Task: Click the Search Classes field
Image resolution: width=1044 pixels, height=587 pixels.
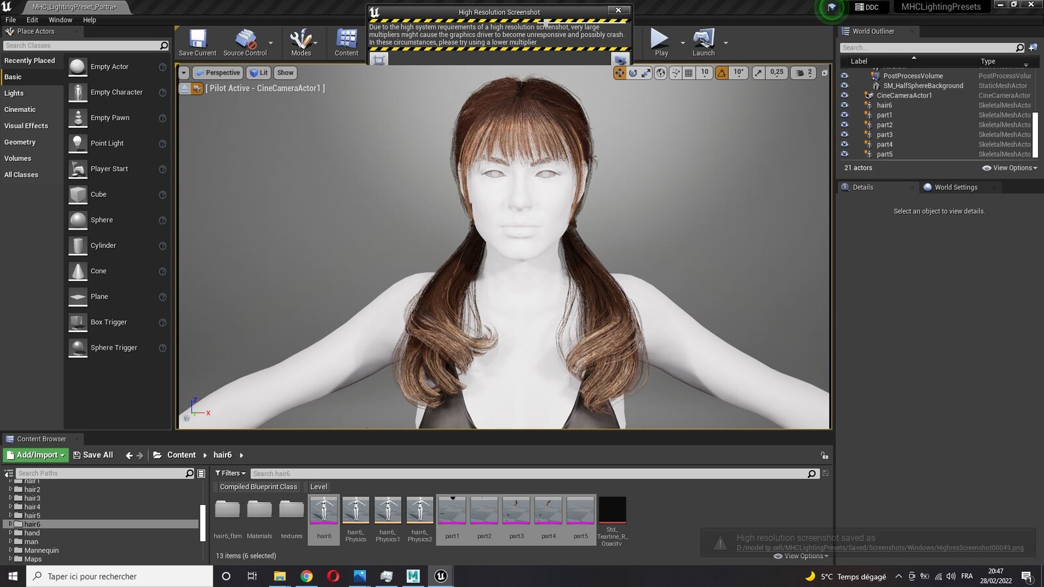Action: tap(86, 46)
